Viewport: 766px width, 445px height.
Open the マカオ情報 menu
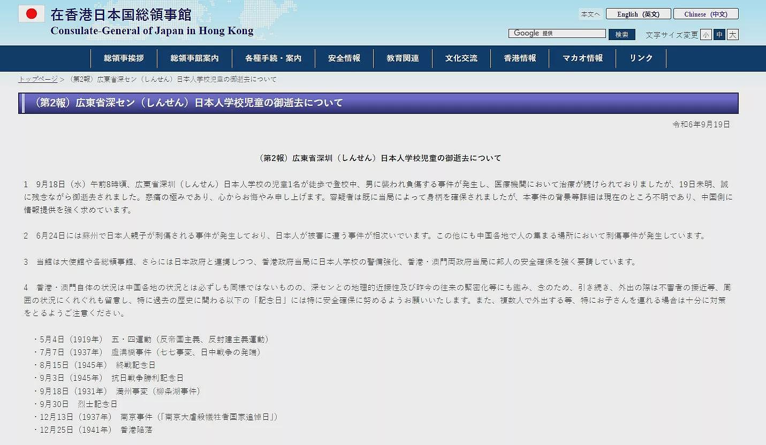coord(582,58)
